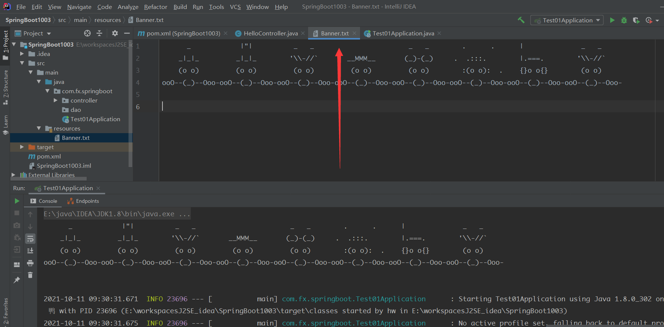Toggle the Learn tool window button

click(x=6, y=125)
